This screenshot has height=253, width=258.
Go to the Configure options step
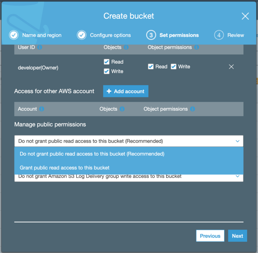[104, 35]
